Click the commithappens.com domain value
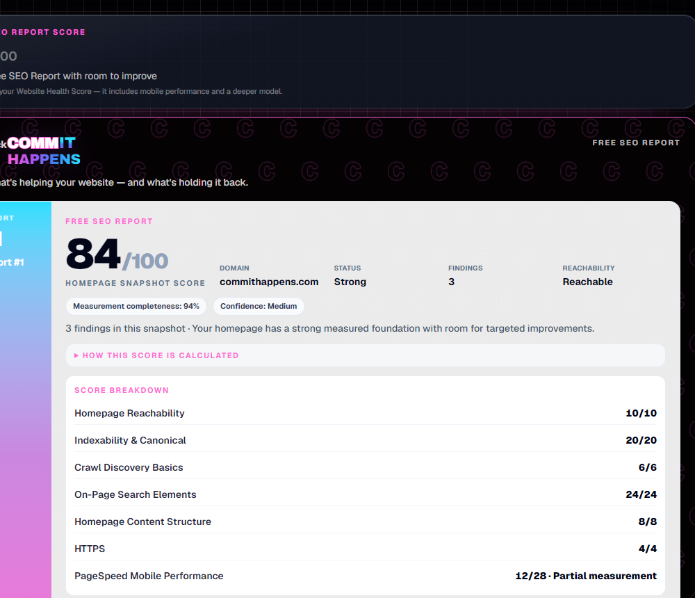 coord(269,282)
